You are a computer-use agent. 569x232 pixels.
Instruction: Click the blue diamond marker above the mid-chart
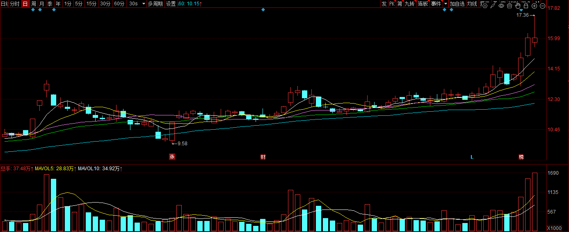pos(263,10)
